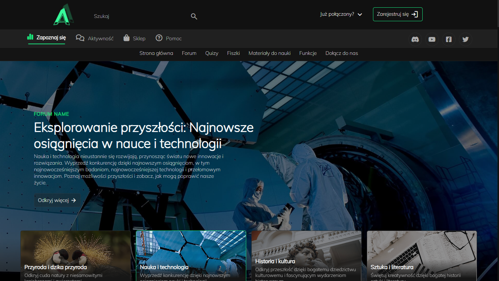Click the Pomoc question mark icon

tap(159, 38)
